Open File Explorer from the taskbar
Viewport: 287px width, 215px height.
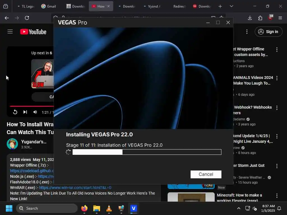[x=97, y=208]
